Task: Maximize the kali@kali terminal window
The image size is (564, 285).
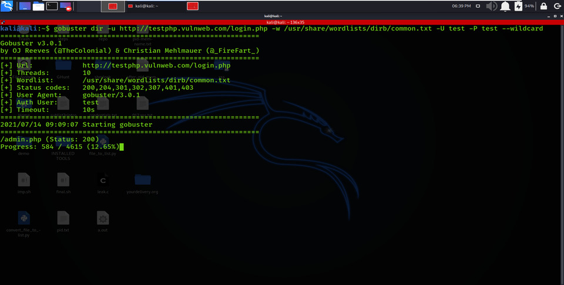Action: (555, 16)
